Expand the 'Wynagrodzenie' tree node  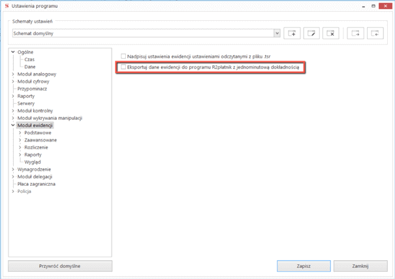click(13, 169)
